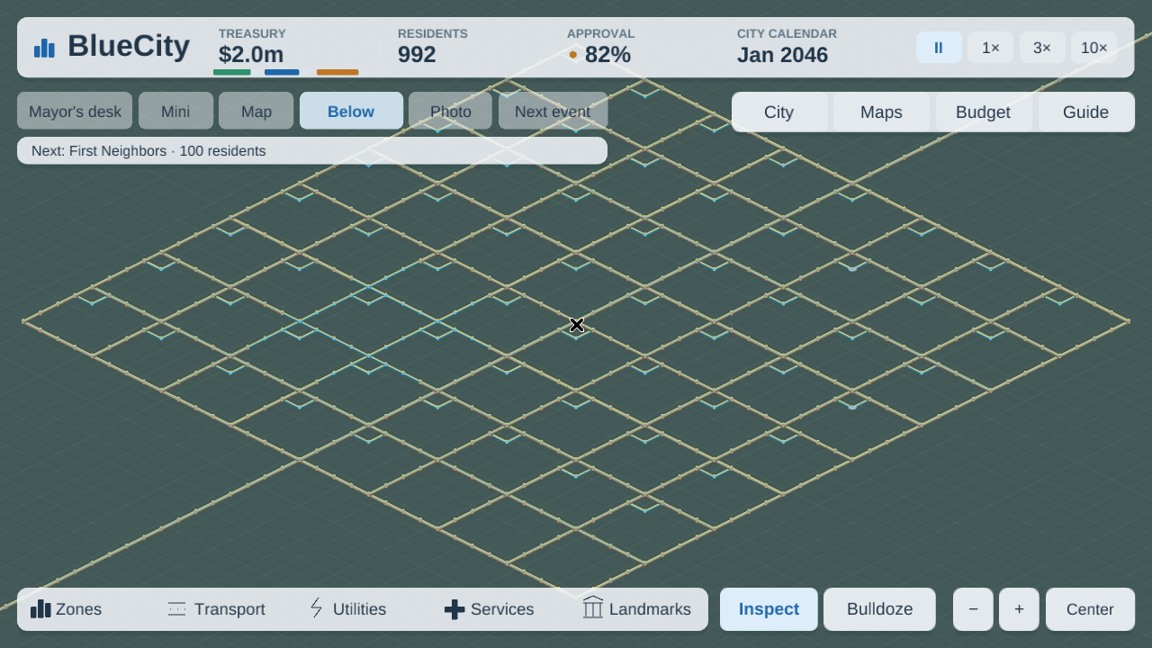
Task: Select the Inspect tool
Action: tap(769, 609)
